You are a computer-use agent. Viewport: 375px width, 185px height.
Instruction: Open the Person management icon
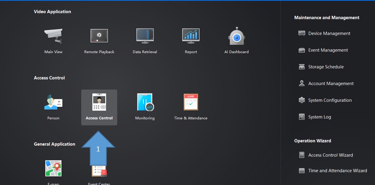(53, 102)
